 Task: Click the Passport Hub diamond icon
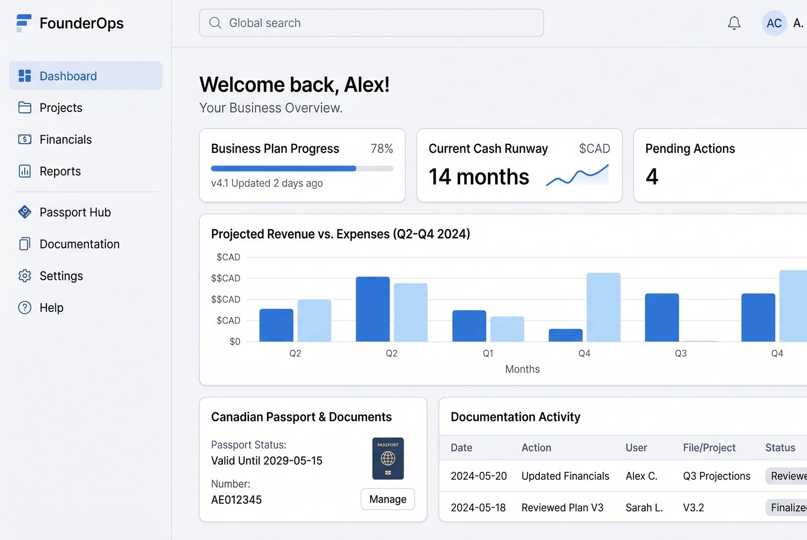coord(25,212)
